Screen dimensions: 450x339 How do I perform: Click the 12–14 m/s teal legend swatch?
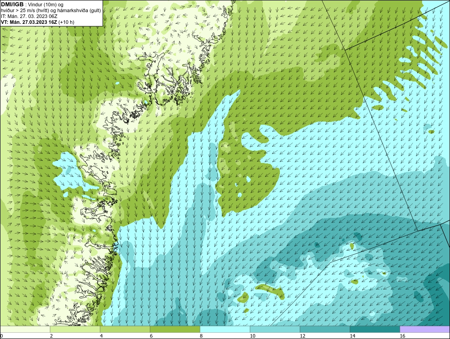click(x=324, y=329)
